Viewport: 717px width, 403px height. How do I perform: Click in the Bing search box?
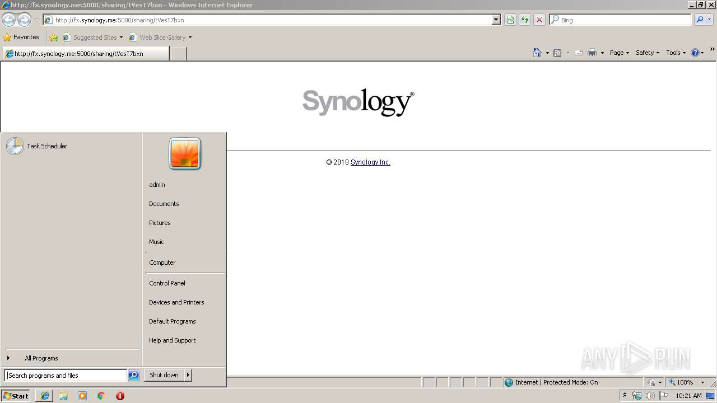pos(621,20)
